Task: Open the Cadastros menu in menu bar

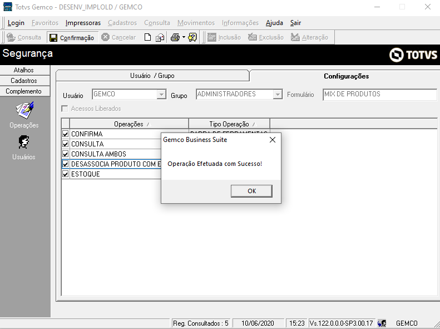Action: [122, 23]
